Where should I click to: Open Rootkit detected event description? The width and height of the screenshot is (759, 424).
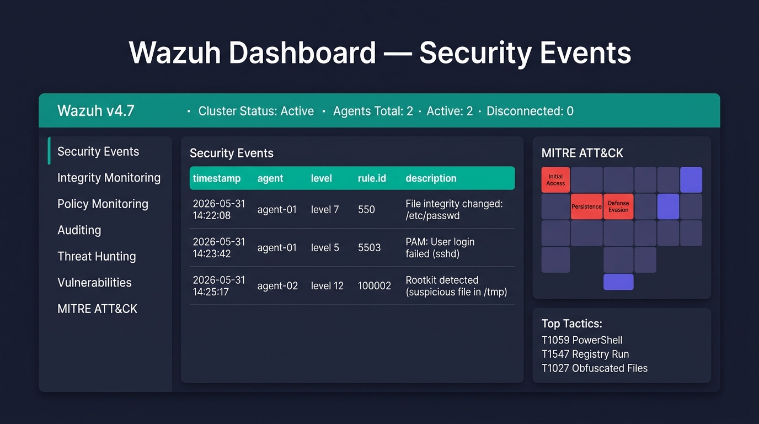point(456,286)
